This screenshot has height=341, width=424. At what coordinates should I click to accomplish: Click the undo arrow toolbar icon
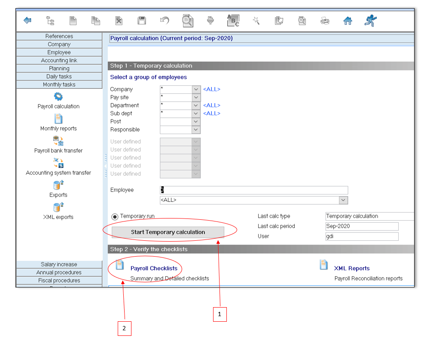click(165, 20)
